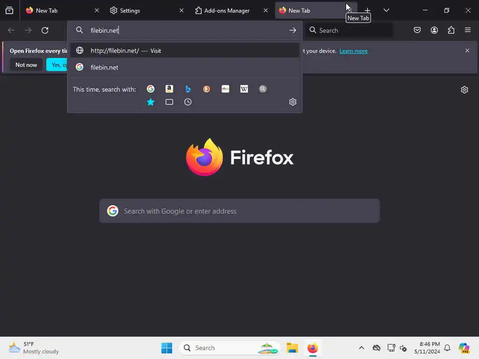Screen dimensions: 479x359
Task: Open Windows Start menu
Action: pyautogui.click(x=167, y=348)
